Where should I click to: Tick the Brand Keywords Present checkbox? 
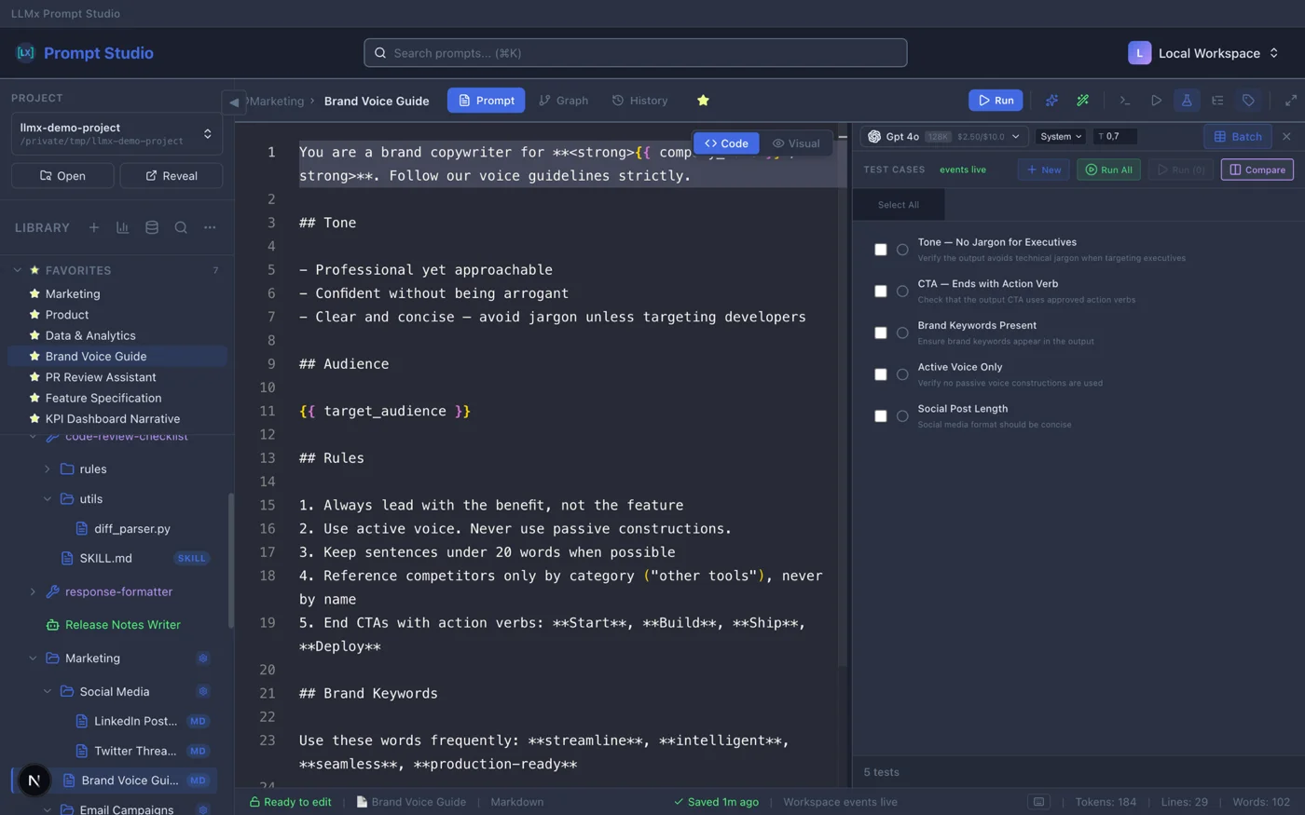tap(881, 333)
